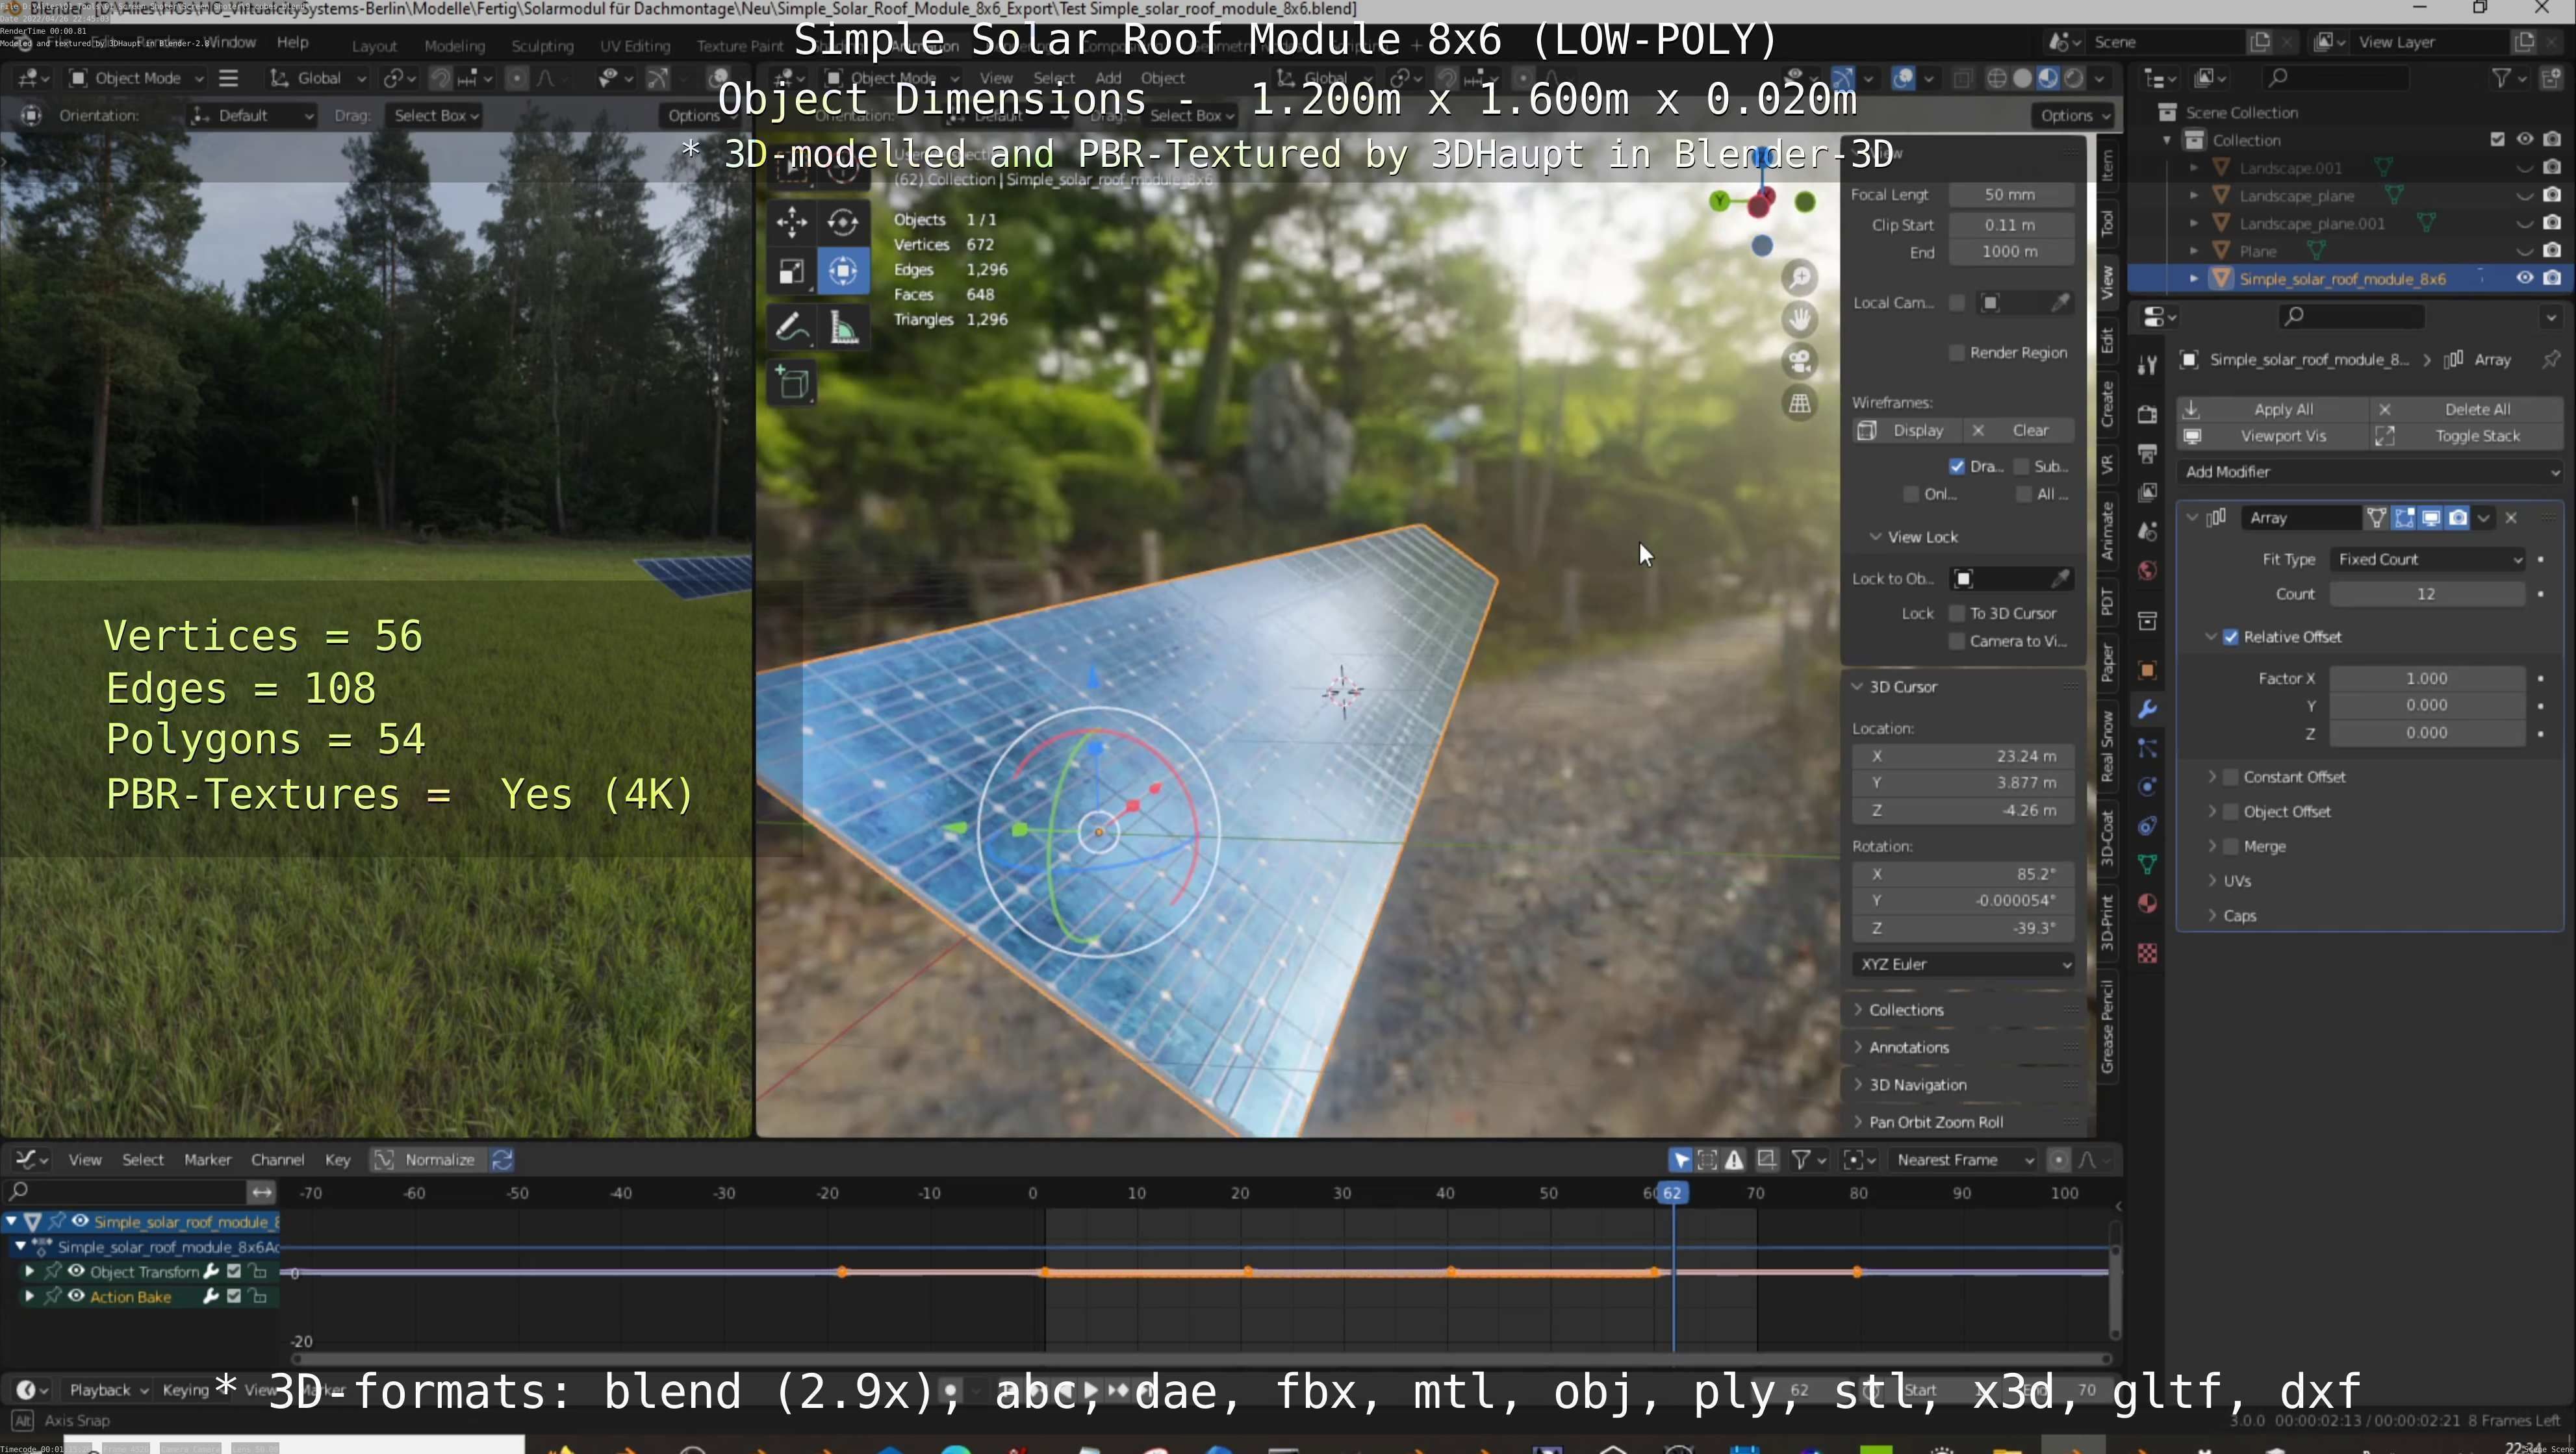2576x1454 pixels.
Task: Enable Render Region checkbox
Action: pos(1957,353)
